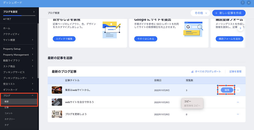Go to next card with the arrow button

point(241,28)
